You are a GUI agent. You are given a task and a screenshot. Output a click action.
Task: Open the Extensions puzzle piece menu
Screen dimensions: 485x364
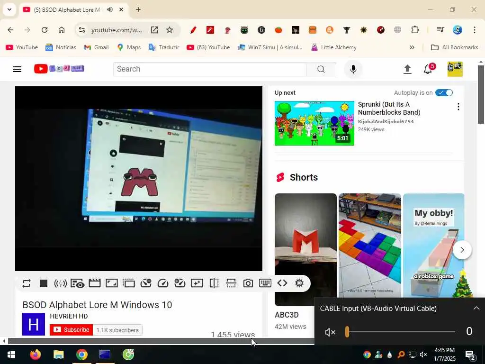click(415, 30)
